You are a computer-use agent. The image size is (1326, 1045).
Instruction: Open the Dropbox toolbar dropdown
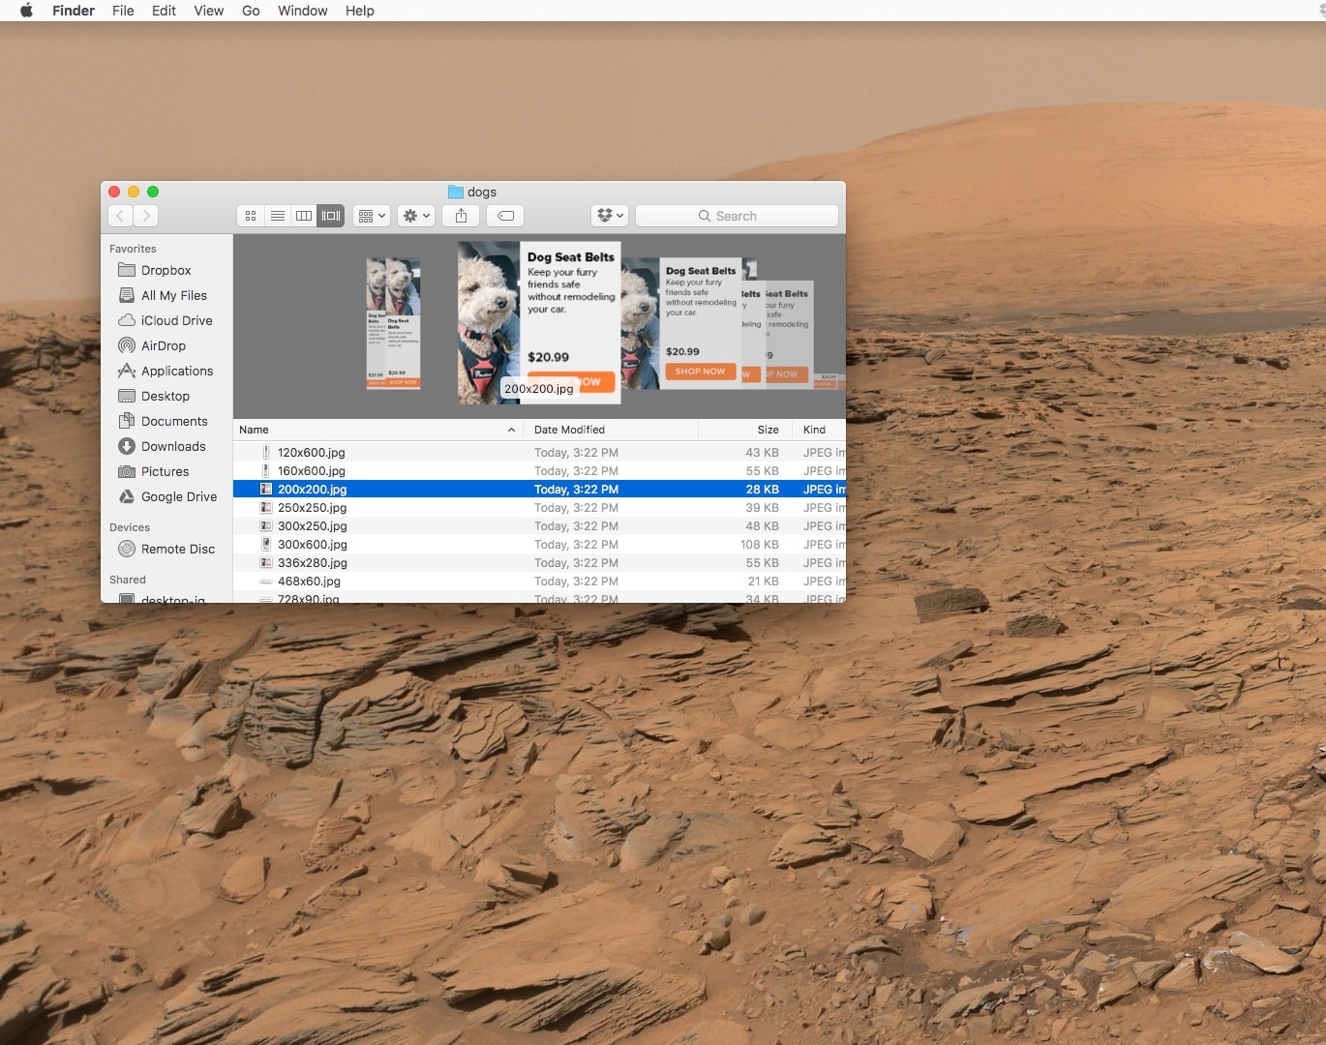tap(610, 216)
